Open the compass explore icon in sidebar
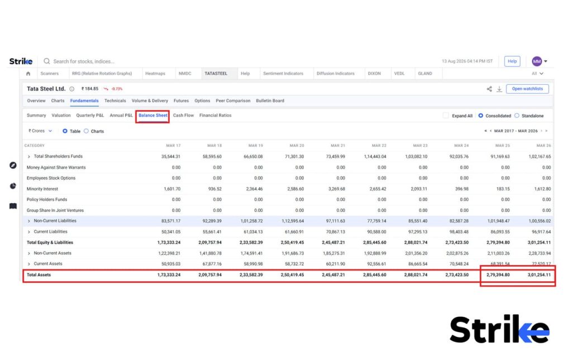 13,165
